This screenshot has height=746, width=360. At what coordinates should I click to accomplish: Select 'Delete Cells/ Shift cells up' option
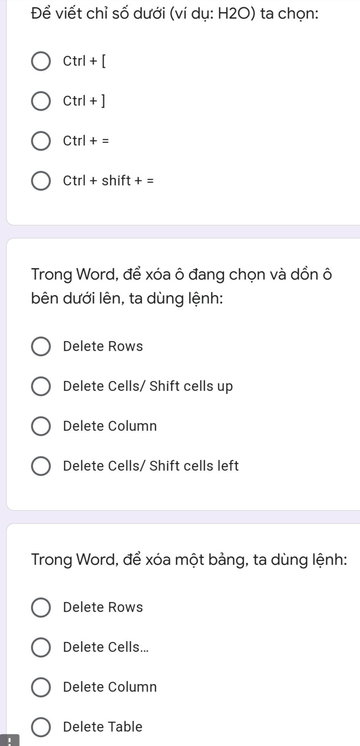41,386
